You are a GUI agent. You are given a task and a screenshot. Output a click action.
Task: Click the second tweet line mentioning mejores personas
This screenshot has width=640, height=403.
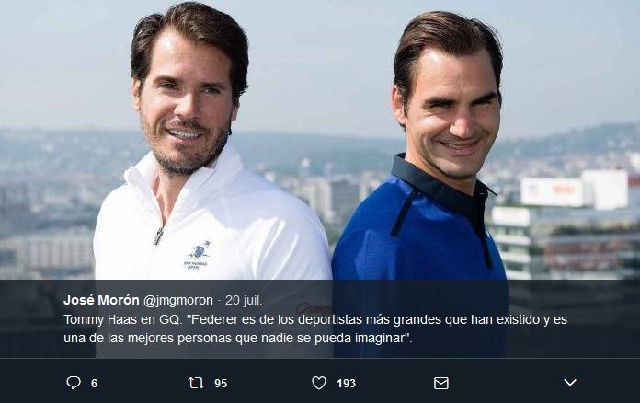pyautogui.click(x=238, y=338)
